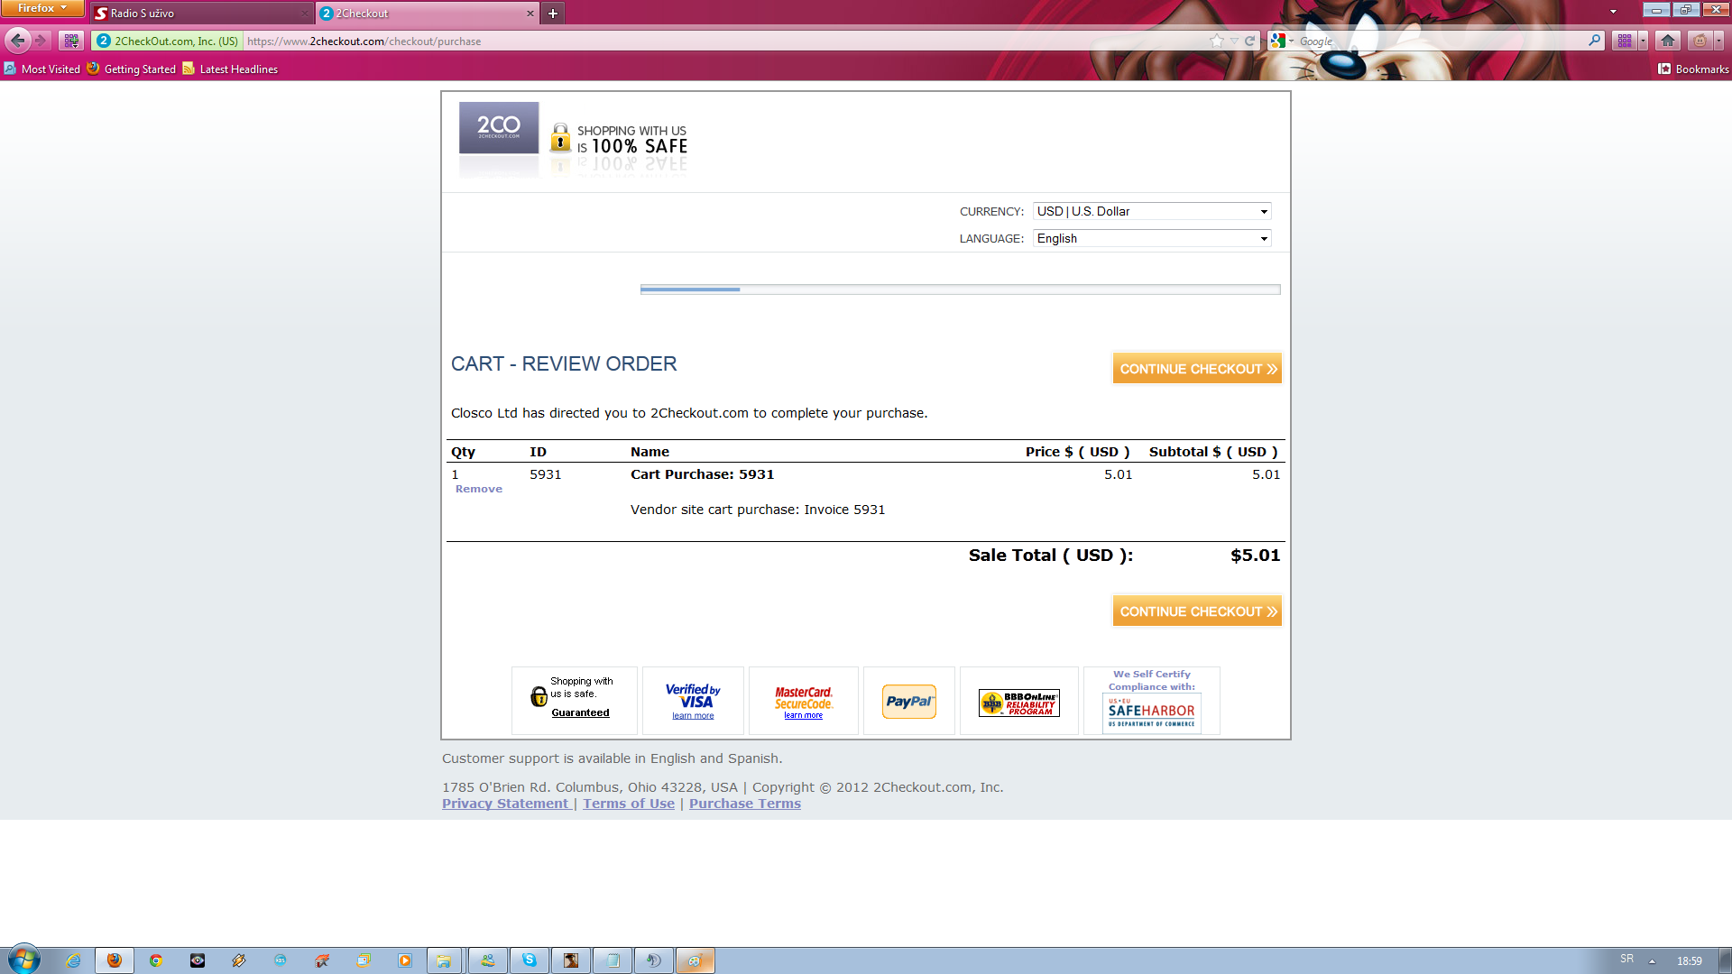Click MasterCard SecureCode learn more

(803, 715)
